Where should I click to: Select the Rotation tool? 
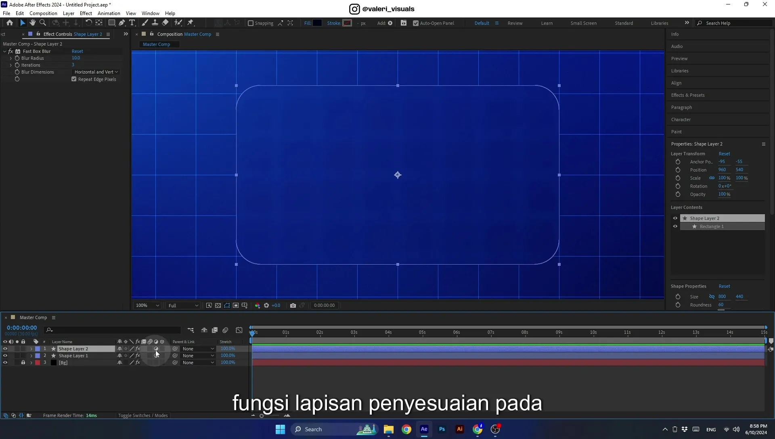[88, 23]
